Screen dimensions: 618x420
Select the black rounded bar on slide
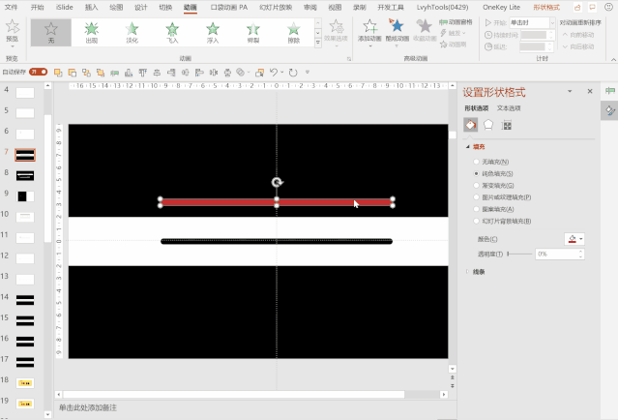277,241
